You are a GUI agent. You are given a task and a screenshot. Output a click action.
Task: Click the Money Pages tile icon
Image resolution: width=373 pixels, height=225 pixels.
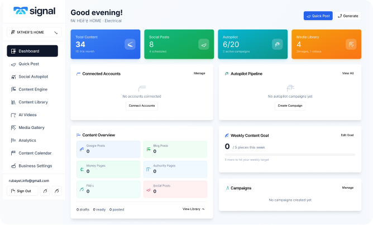click(82, 169)
